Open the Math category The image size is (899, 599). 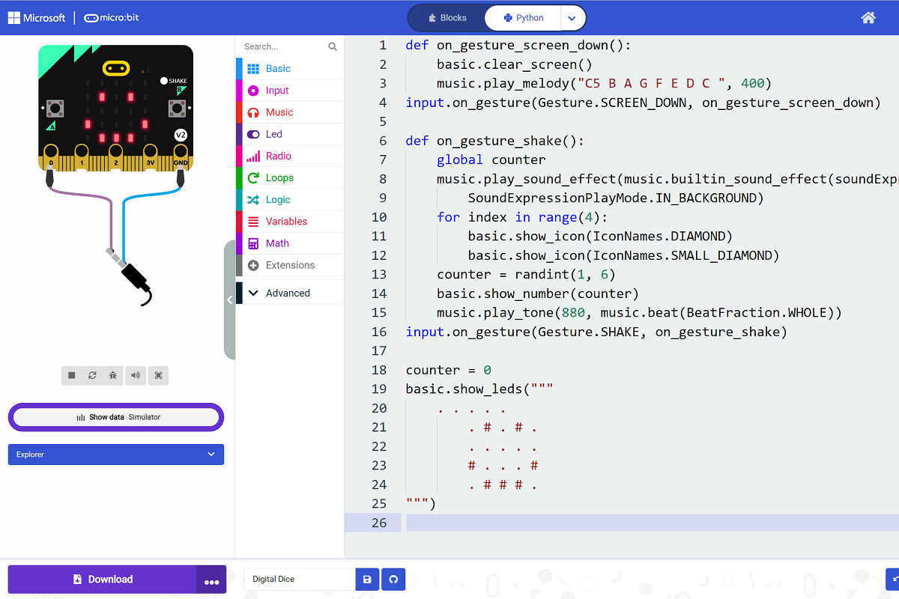click(x=290, y=243)
